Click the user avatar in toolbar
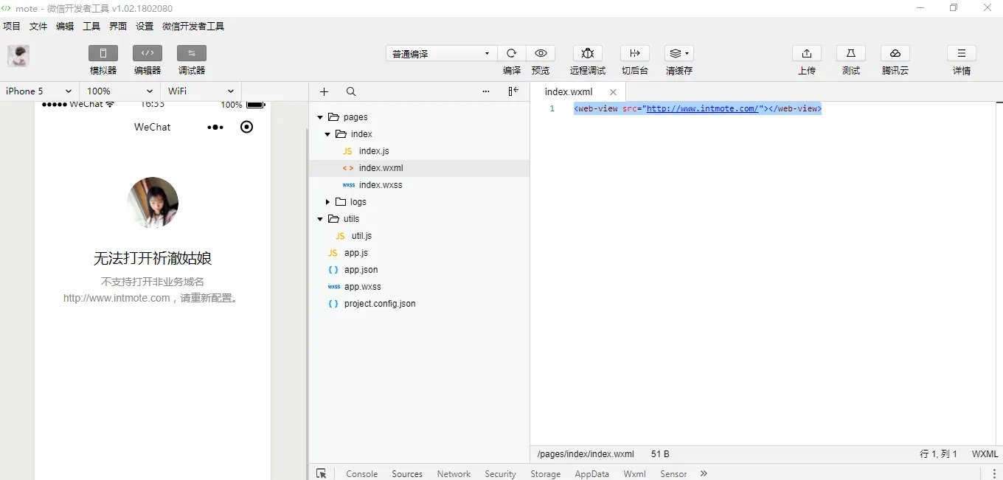 18,56
